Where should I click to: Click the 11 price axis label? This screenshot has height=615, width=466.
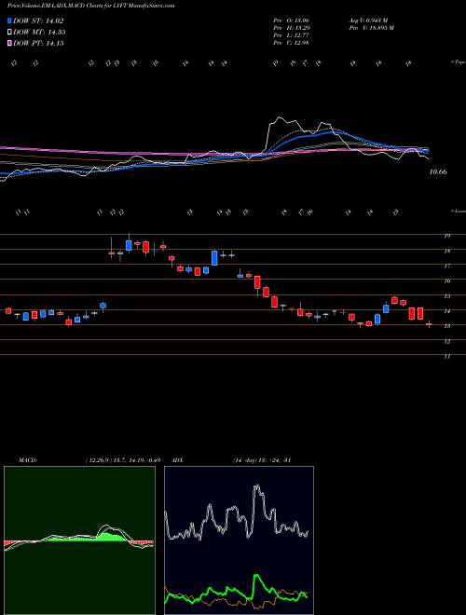(446, 356)
